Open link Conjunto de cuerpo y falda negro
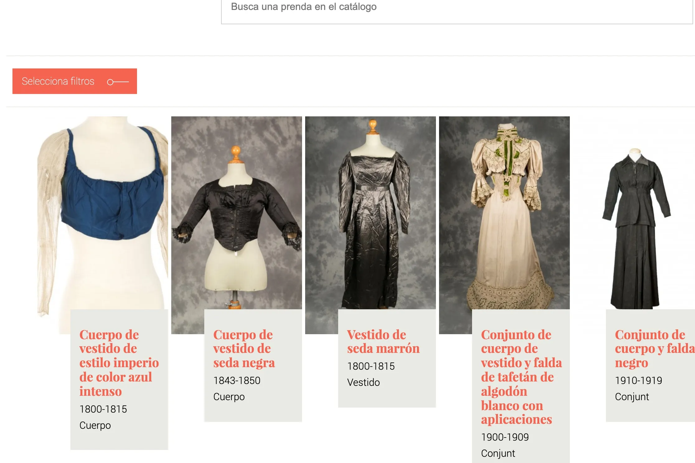Screen dimensions: 695x463 [x=655, y=349]
